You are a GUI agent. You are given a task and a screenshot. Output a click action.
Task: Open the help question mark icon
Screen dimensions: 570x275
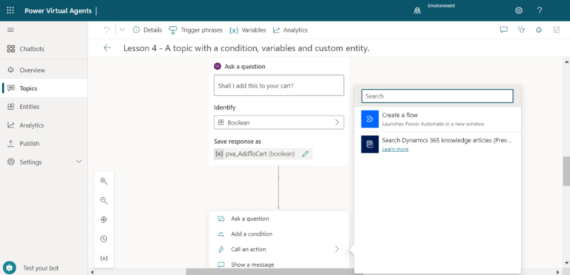pos(540,11)
